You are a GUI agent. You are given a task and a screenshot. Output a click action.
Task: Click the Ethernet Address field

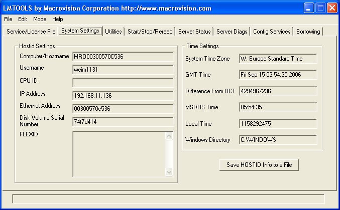123,109
